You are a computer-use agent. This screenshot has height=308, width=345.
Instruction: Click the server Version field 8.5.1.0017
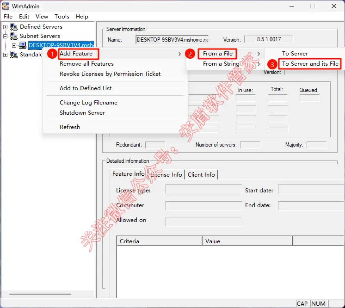[x=269, y=39]
